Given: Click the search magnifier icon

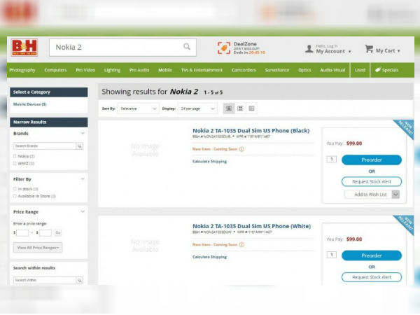Looking at the screenshot, I should [187, 47].
